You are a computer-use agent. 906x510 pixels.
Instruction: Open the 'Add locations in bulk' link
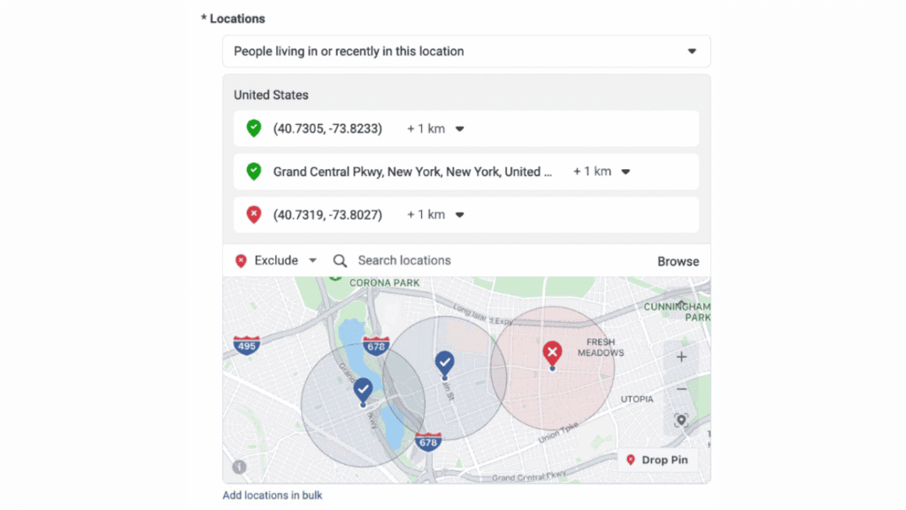pyautogui.click(x=273, y=495)
